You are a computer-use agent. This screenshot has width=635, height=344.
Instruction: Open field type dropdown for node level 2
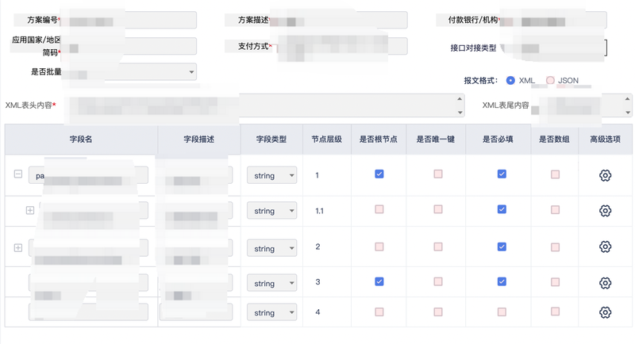point(271,248)
